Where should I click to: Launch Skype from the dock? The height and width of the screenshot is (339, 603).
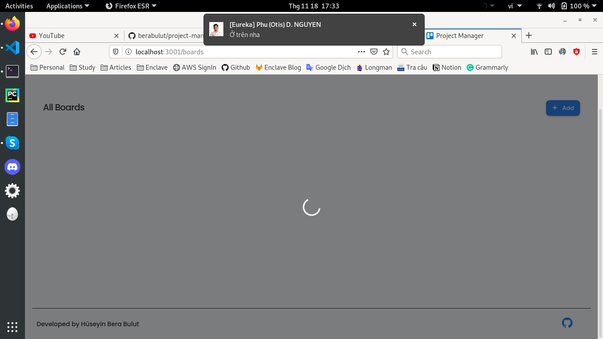[x=12, y=143]
